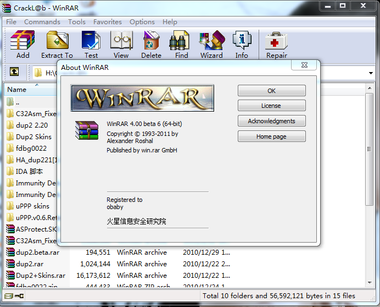Click the 194,551 size cell
Viewport: 380px width, 307px height.
[98, 252]
